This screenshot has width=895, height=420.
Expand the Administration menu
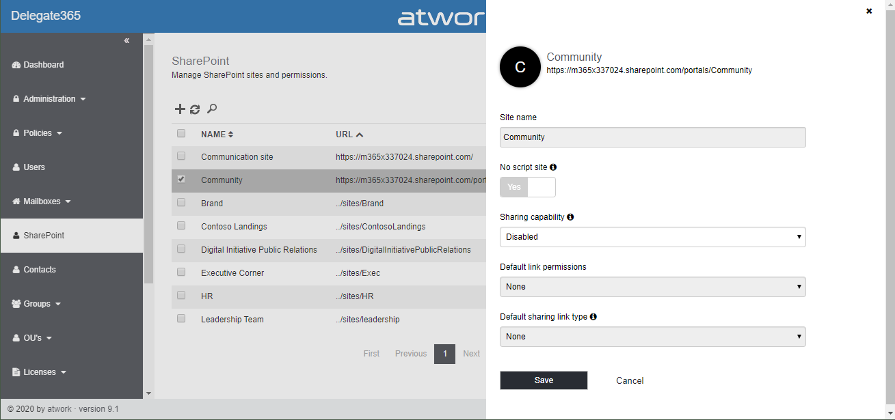point(49,99)
